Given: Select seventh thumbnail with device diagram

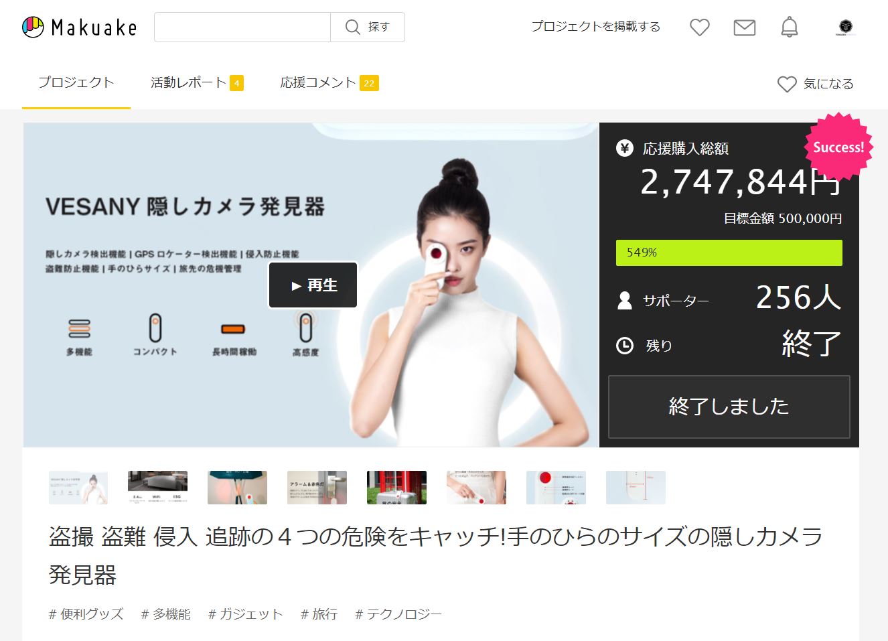Looking at the screenshot, I should 557,488.
